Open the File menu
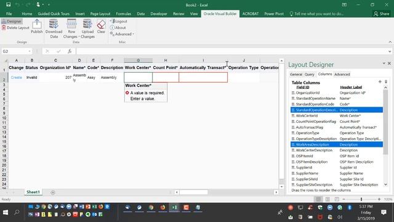The height and width of the screenshot is (222, 394). pos(9,14)
